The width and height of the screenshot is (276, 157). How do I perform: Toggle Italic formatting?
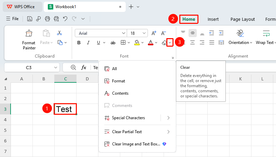point(88,43)
